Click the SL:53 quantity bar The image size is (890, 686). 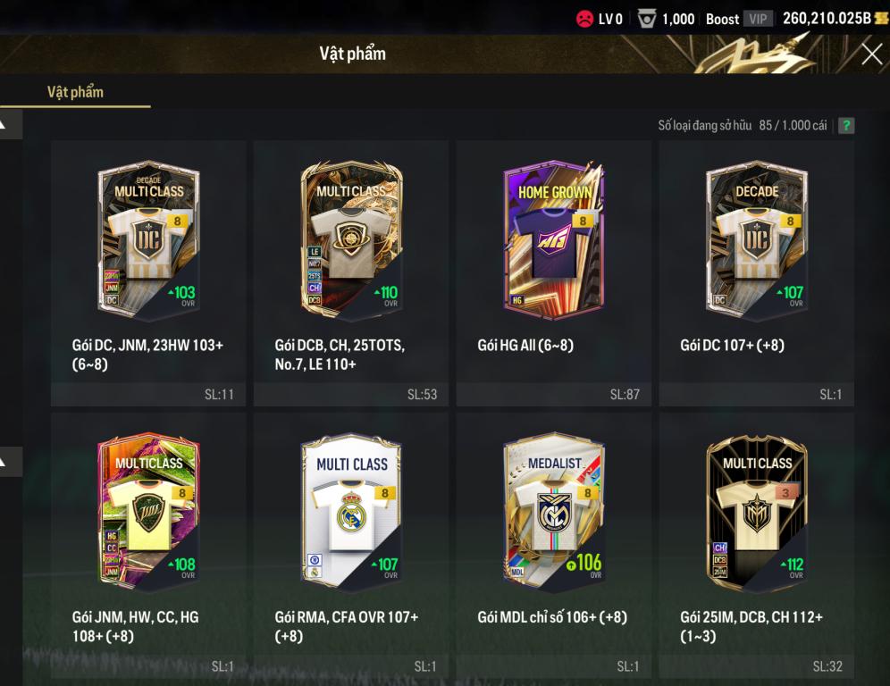tap(351, 394)
